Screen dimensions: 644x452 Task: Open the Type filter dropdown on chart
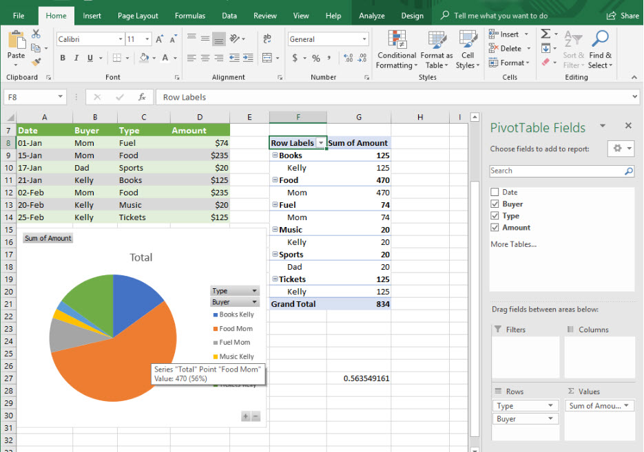(x=254, y=291)
